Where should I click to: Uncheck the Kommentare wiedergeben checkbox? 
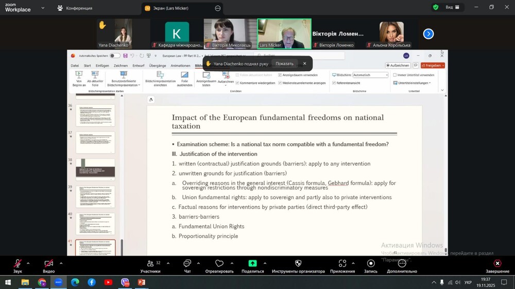[x=237, y=83]
